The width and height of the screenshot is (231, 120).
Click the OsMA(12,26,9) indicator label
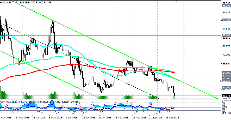point(9,102)
